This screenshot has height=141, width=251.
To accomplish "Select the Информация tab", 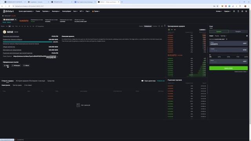I will tap(148, 26).
